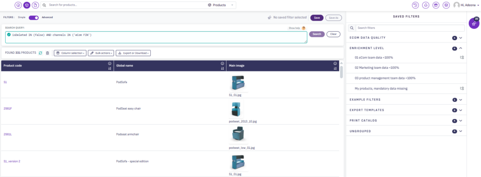Expand the PRINT CATALOG group
This screenshot has height=177, width=481.
(460, 120)
